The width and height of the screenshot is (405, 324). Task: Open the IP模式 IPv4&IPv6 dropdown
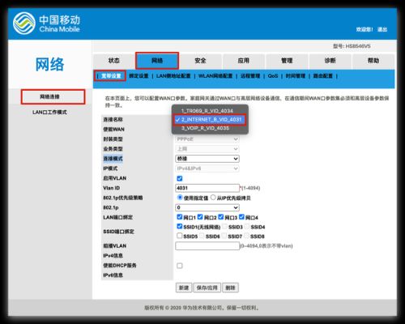tap(207, 168)
